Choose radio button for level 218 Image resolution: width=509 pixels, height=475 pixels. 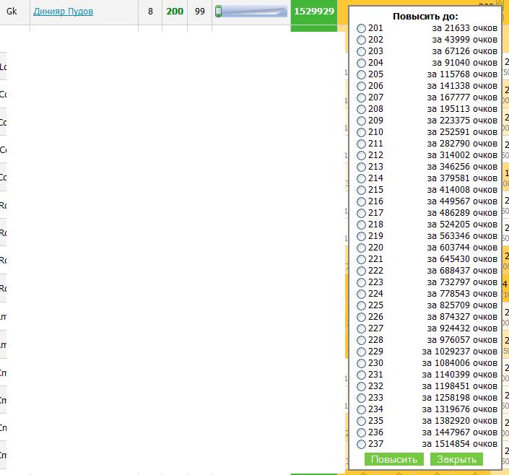[361, 225]
